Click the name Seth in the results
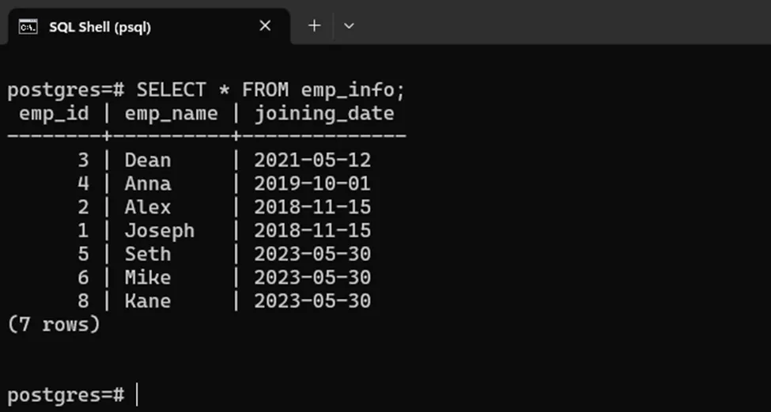 pos(148,254)
